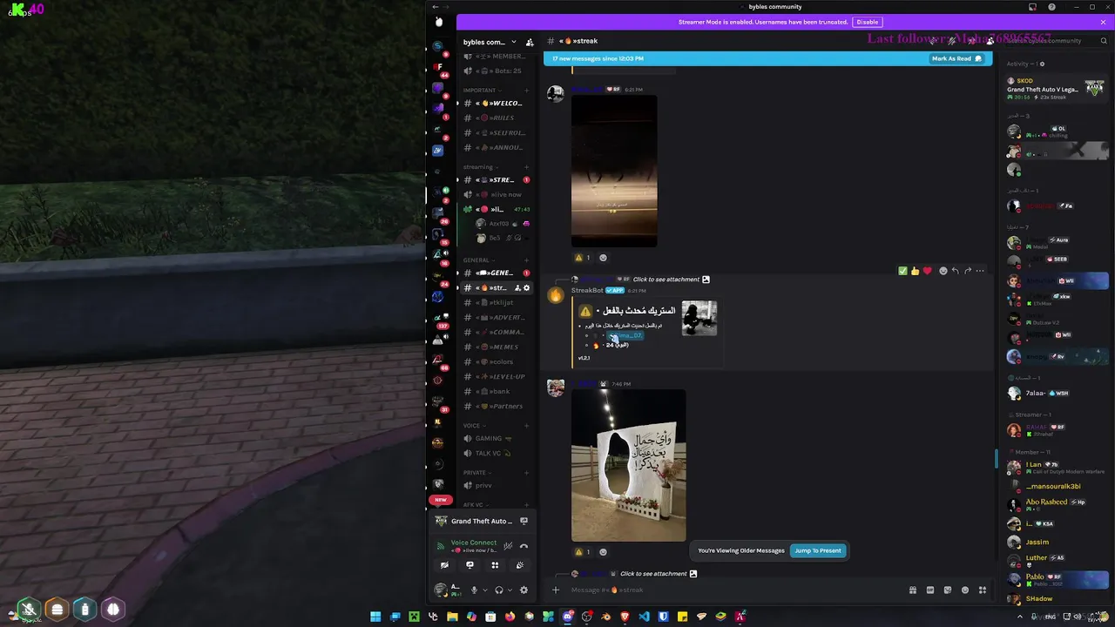
Task: Open the More options on the hovered message
Action: pyautogui.click(x=980, y=271)
